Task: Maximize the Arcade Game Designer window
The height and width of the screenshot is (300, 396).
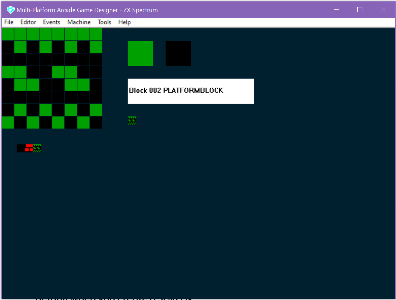Action: click(360, 10)
